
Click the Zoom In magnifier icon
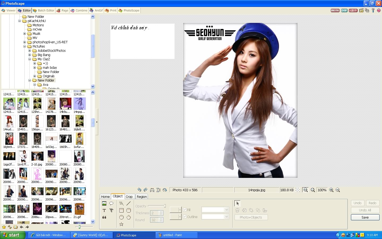[x=331, y=190]
